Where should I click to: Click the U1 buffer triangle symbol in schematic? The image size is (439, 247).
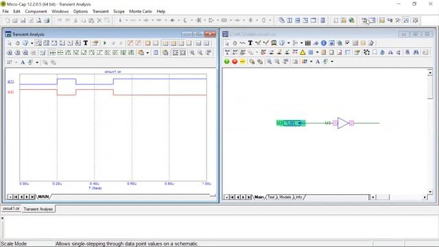[x=343, y=123]
